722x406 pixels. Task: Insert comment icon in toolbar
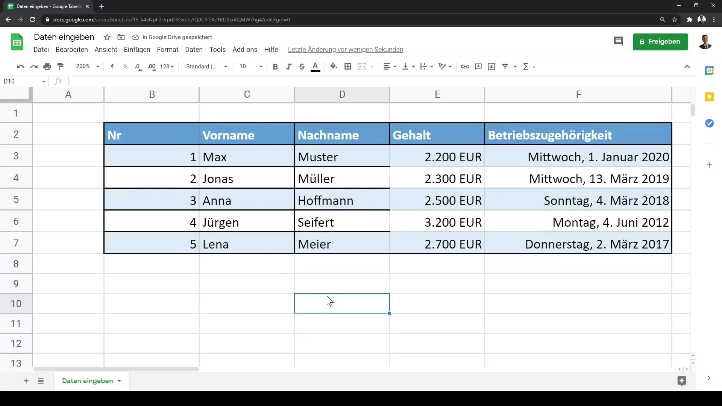point(478,67)
